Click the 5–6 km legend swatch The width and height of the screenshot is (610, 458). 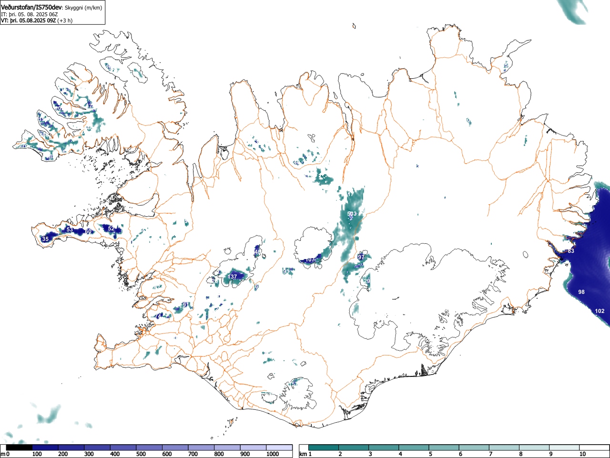point(444,448)
